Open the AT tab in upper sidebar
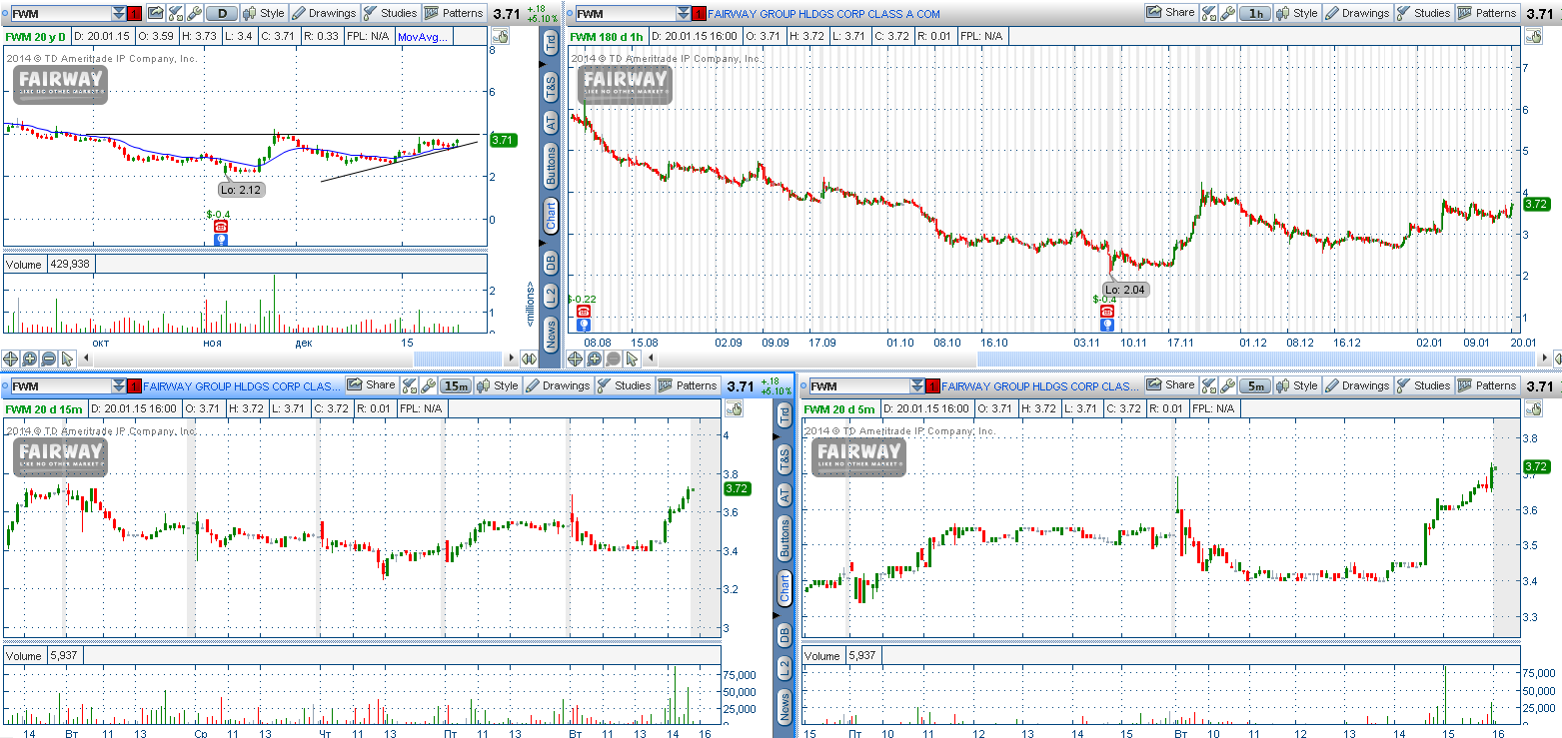Screen dimensions: 1562x738 click(x=551, y=123)
